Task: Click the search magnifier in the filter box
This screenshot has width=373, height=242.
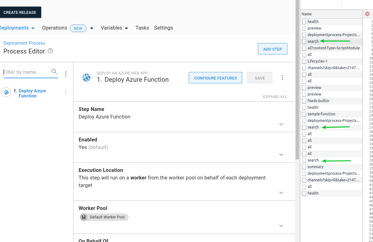Action: point(54,71)
